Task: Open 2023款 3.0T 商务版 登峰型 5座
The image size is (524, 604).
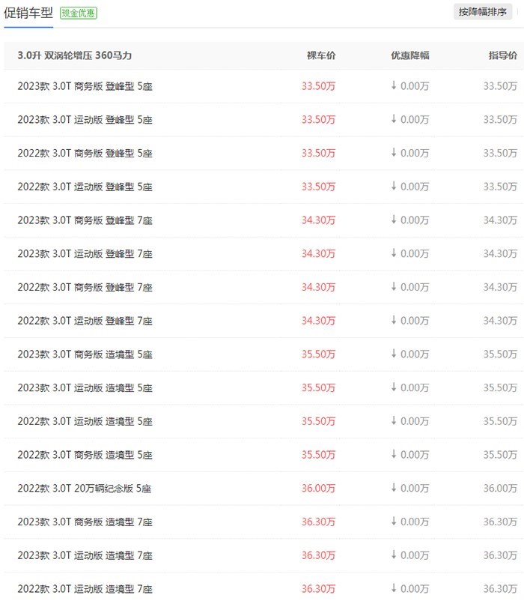Action: point(85,86)
